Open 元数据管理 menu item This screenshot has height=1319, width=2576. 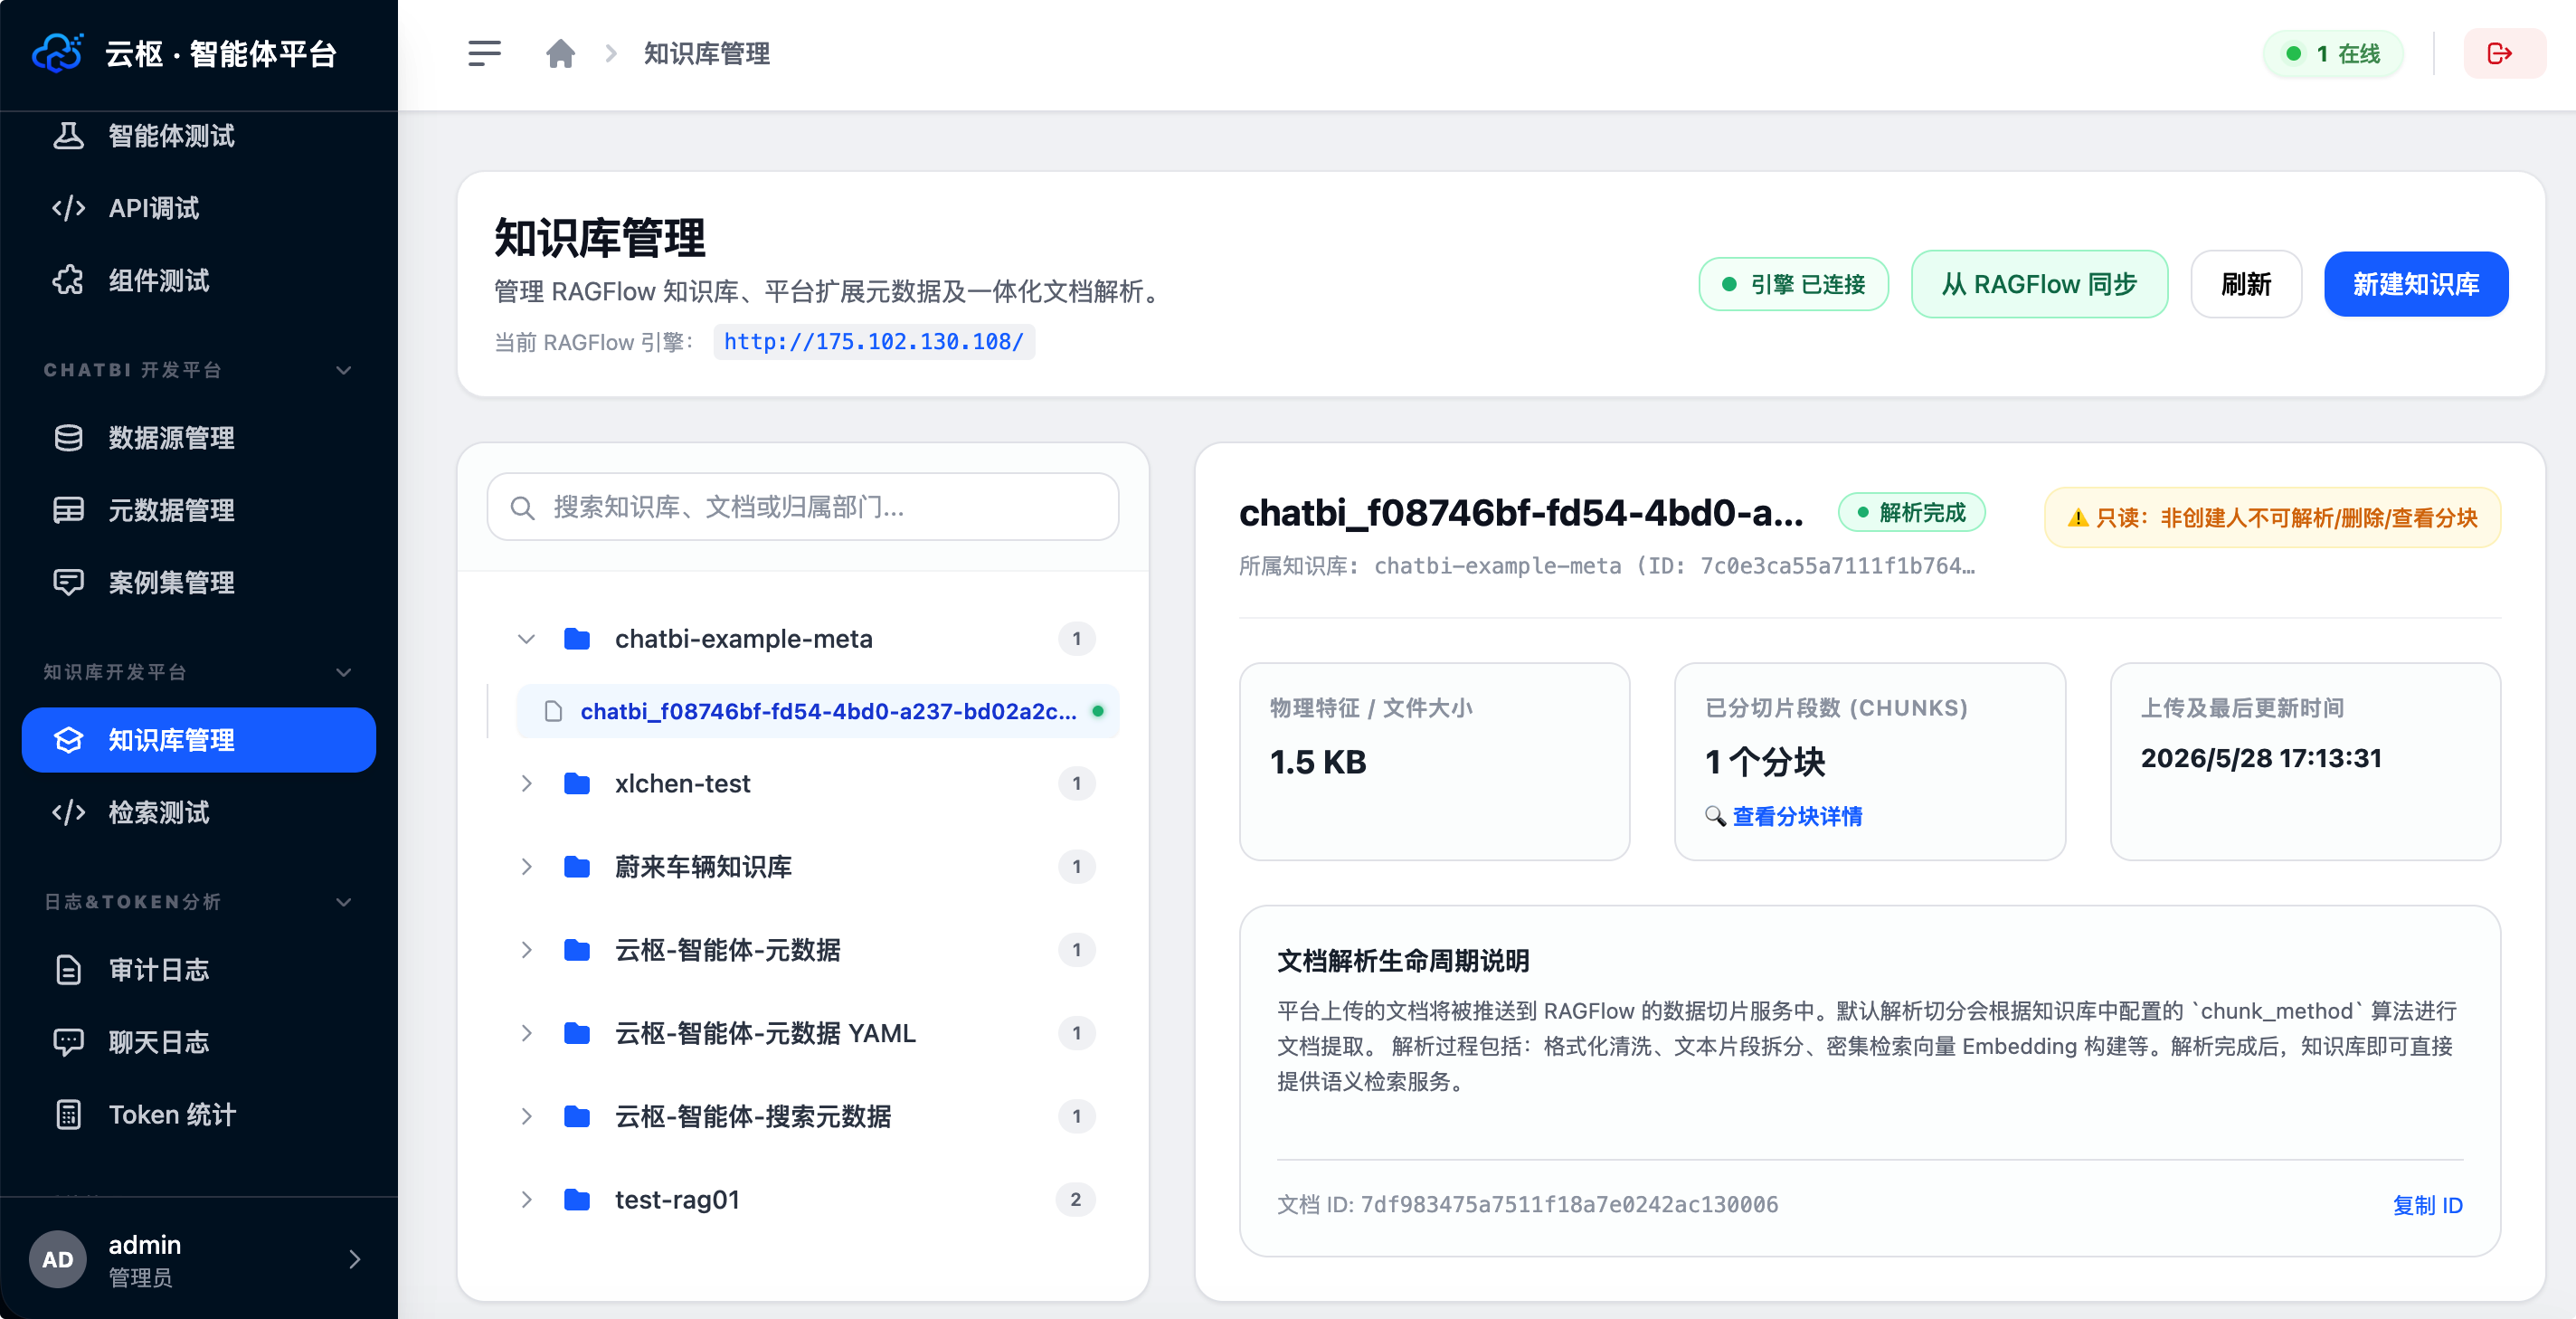[199, 510]
